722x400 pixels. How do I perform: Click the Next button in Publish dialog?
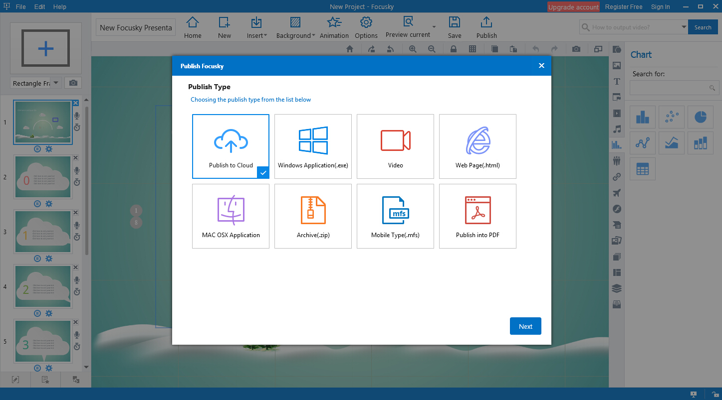(525, 326)
